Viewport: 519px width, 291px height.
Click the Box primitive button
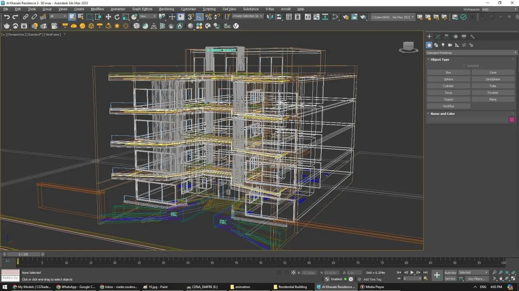449,72
